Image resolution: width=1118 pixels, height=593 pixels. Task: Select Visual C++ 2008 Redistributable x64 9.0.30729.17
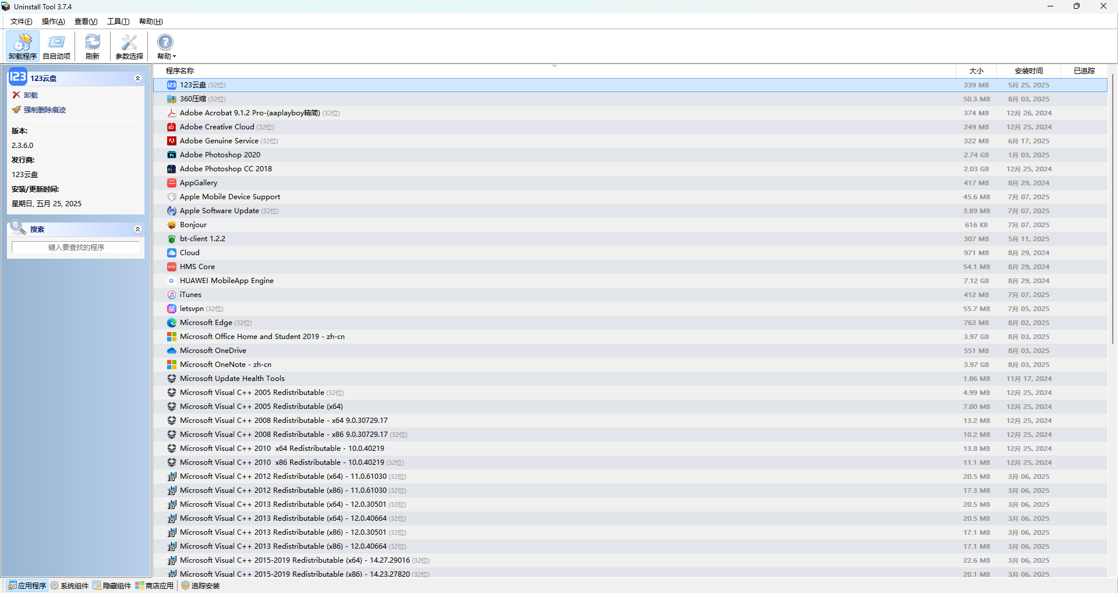point(631,421)
